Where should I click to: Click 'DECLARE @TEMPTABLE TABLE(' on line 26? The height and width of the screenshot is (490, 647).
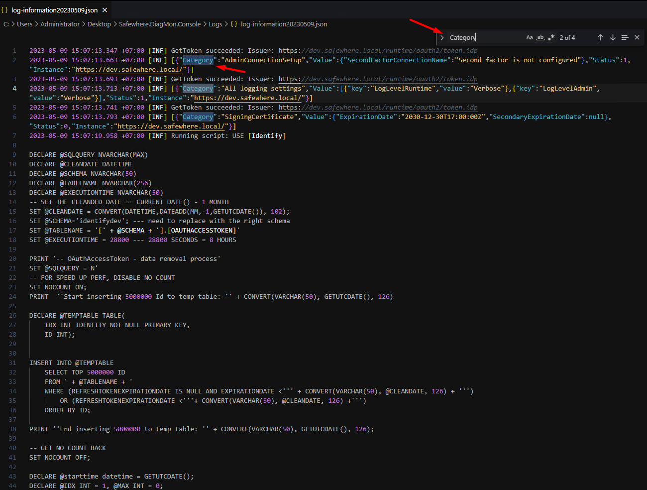[x=77, y=315]
